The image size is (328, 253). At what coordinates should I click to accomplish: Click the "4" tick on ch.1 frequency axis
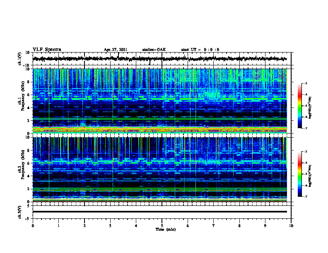point(29,108)
